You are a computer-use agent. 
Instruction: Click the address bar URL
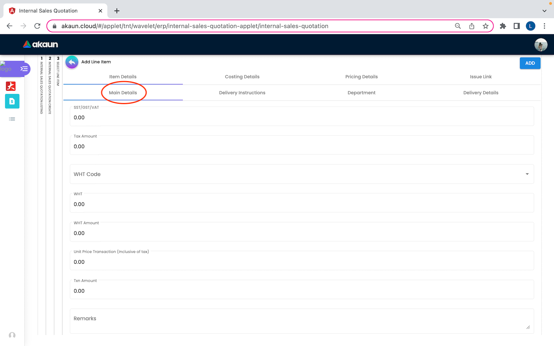coord(195,26)
